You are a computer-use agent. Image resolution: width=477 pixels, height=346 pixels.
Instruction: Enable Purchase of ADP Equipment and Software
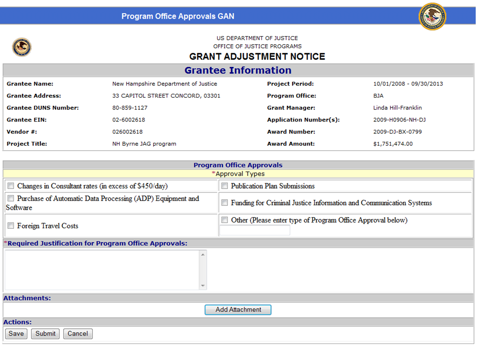(11, 198)
